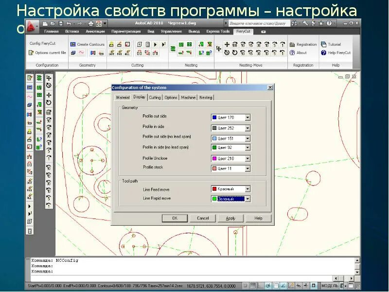The width and height of the screenshot is (389, 292).
Task: Click the LAST cutting icon in ribbon
Action: [x=112, y=53]
